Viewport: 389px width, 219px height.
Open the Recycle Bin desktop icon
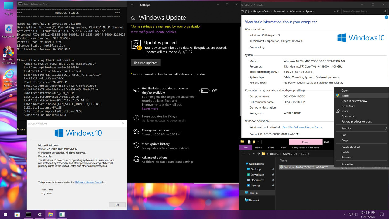coord(9,31)
